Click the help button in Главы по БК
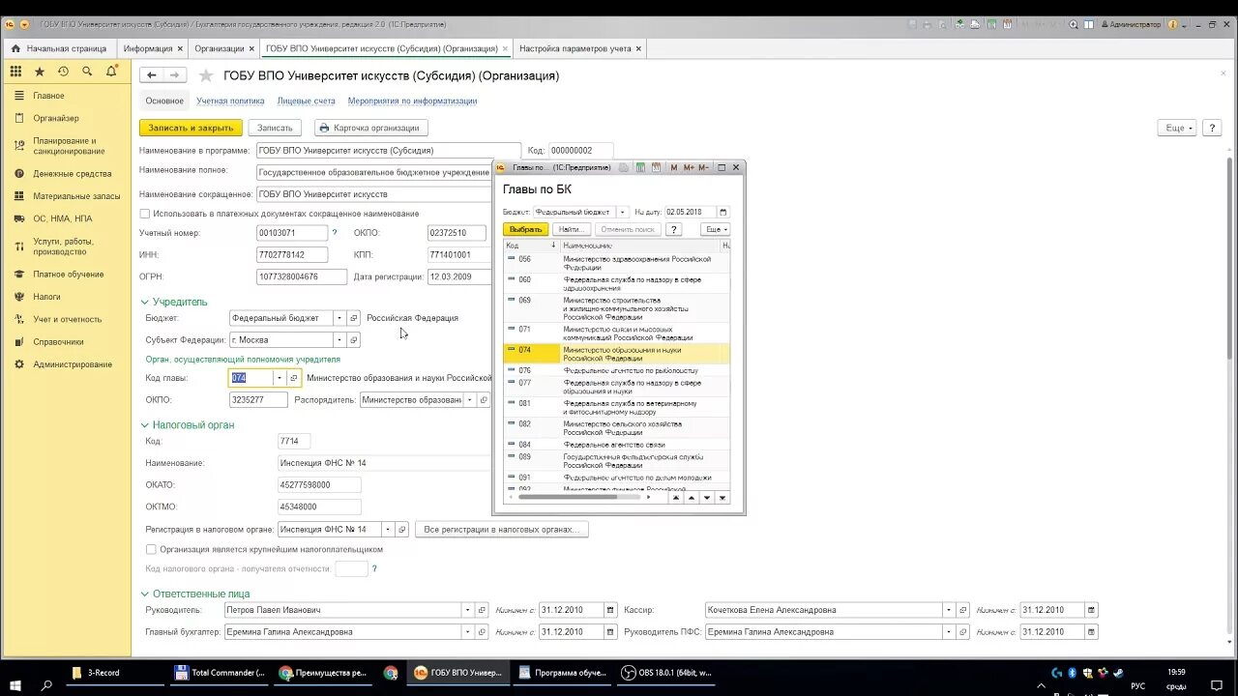Screen dimensions: 1238x696 point(674,229)
